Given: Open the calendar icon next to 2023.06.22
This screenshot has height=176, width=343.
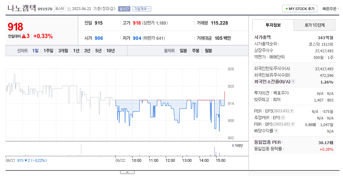Looking at the screenshot, I should click(x=69, y=9).
